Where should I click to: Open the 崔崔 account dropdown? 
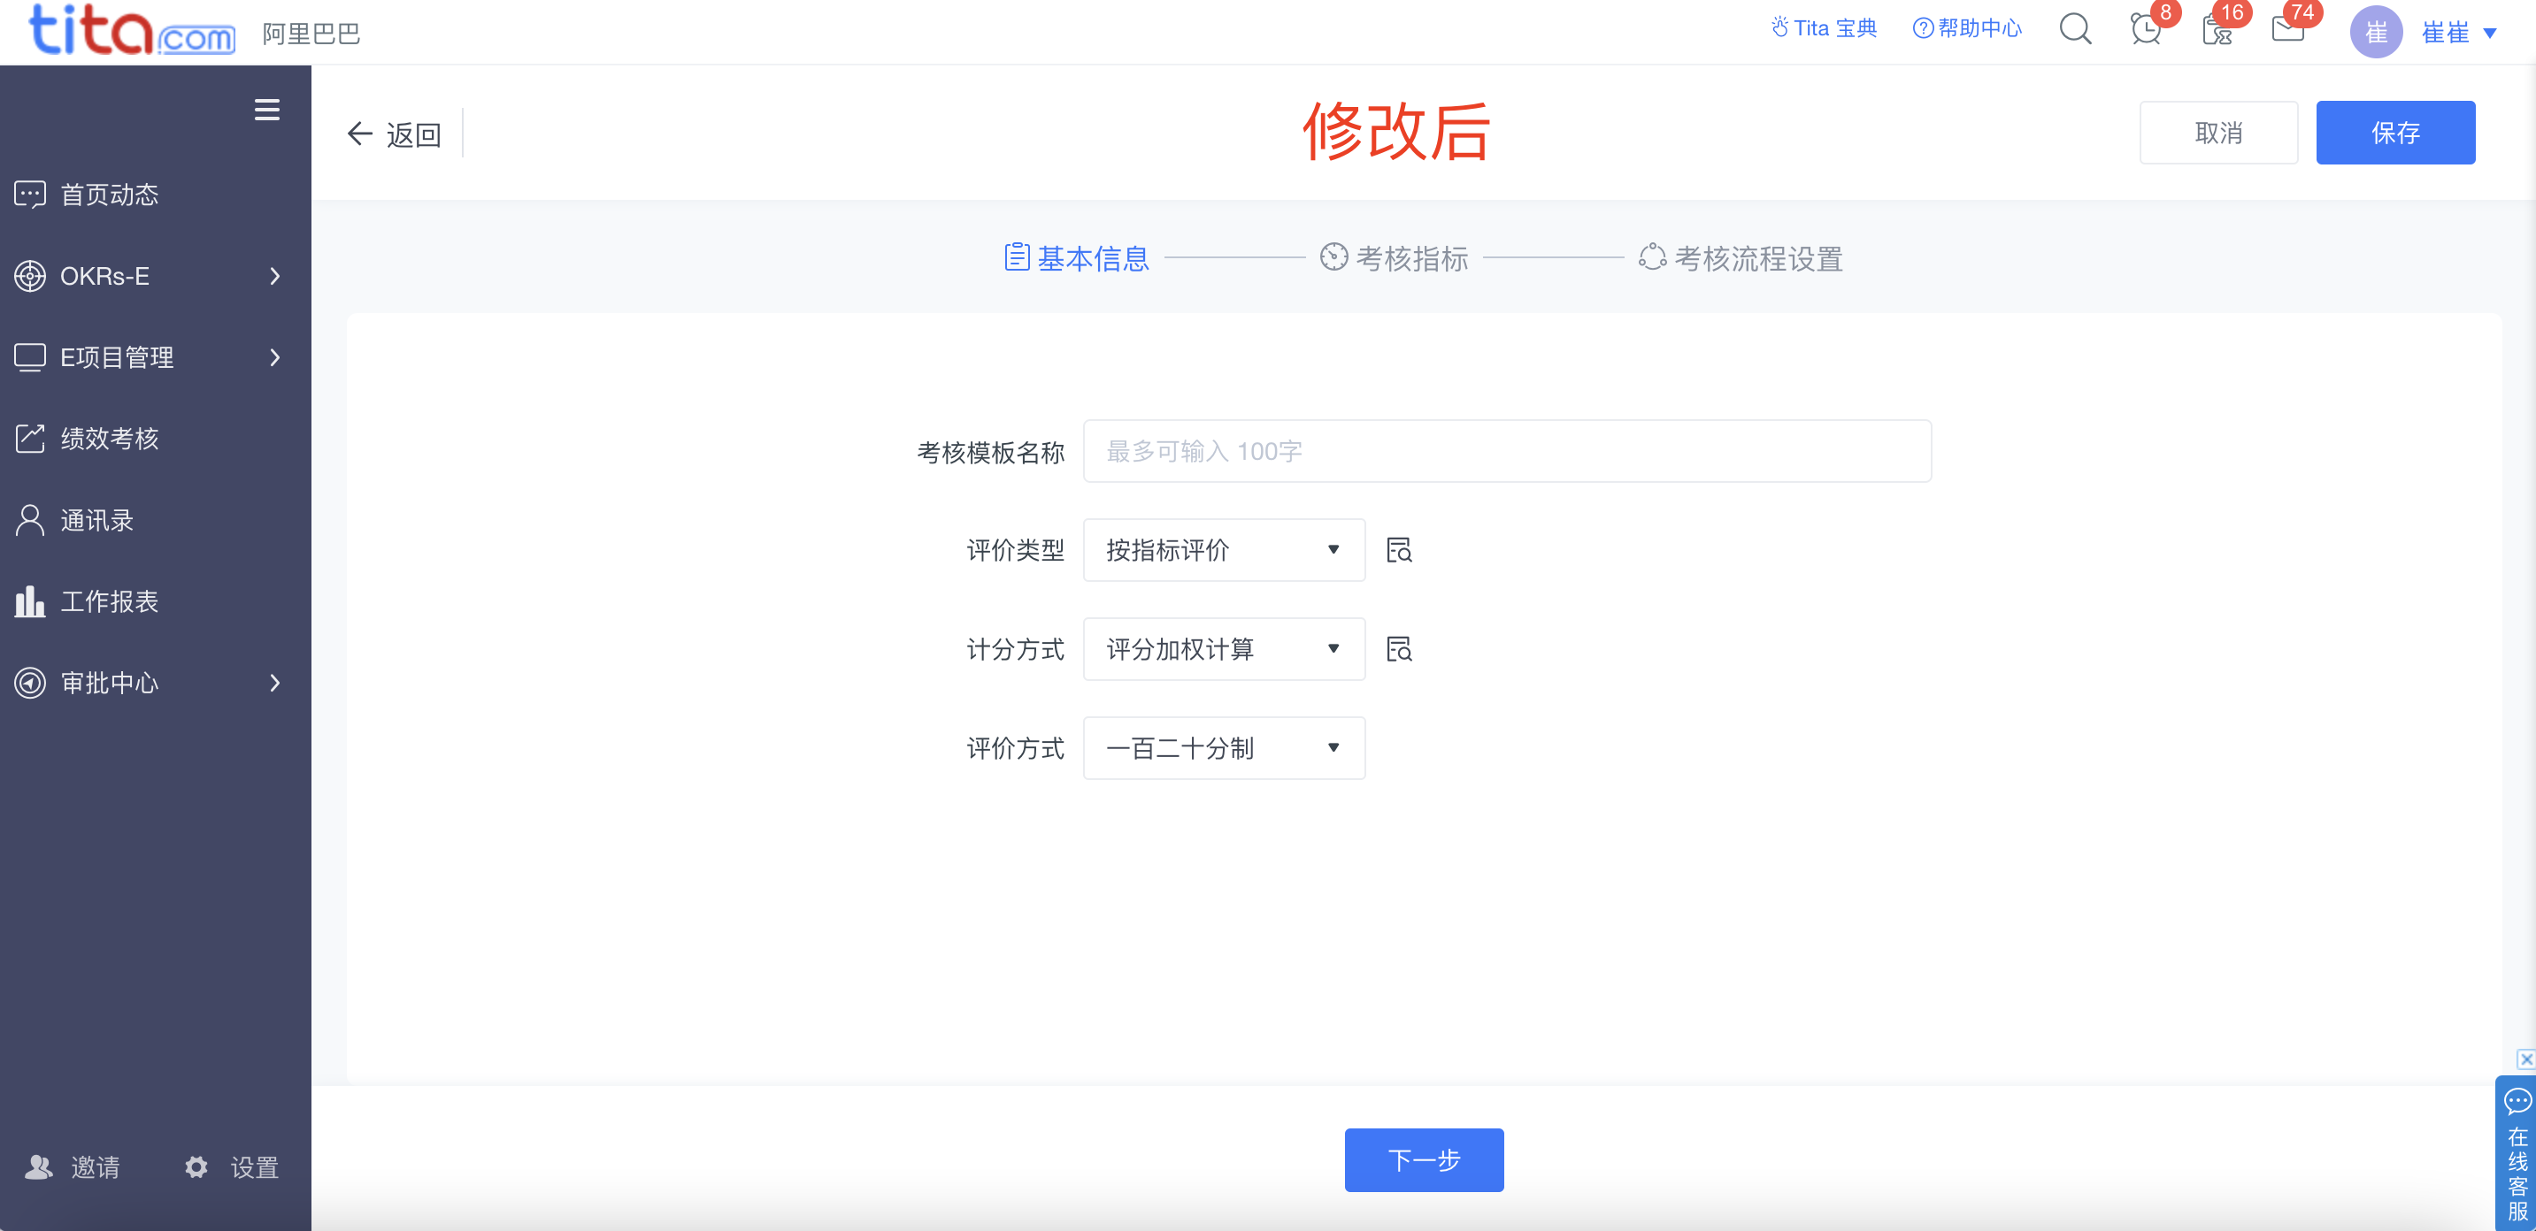(2459, 34)
